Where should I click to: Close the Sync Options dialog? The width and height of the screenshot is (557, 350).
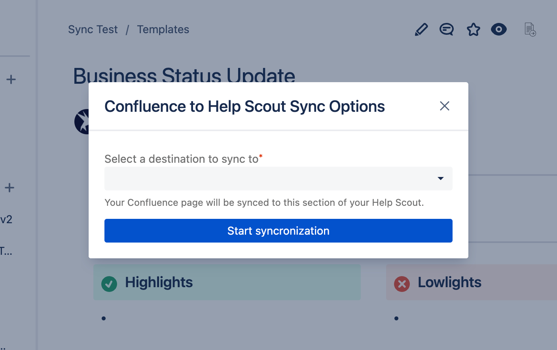(x=445, y=106)
